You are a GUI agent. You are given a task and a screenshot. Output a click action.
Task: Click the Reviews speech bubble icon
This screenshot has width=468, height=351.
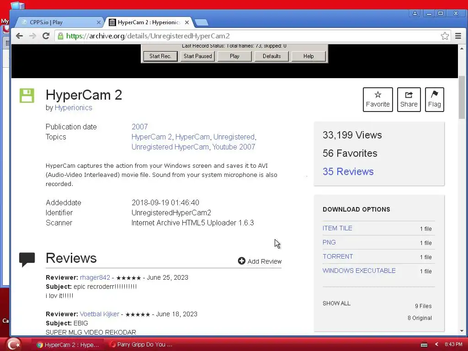pos(27,259)
